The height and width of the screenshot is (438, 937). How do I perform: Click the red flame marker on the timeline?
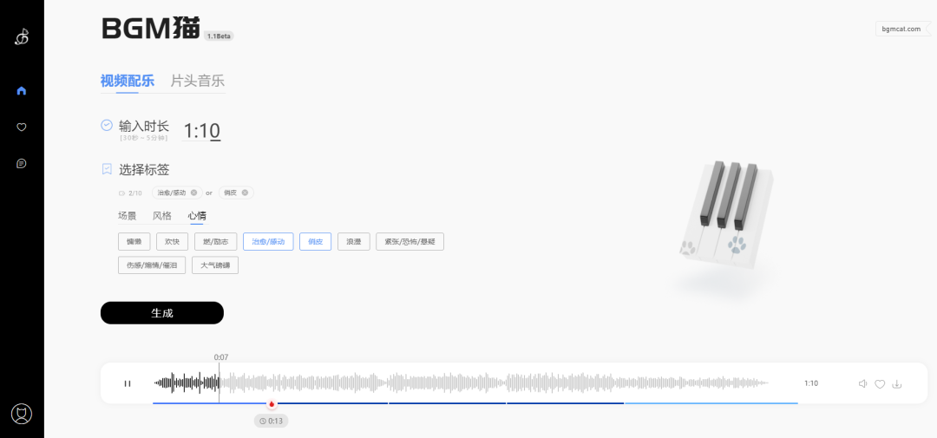(x=272, y=404)
